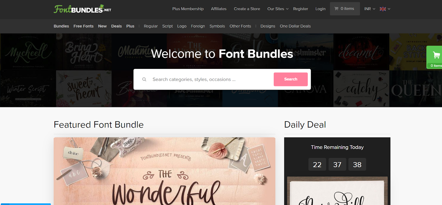This screenshot has width=442, height=205.
Task: Open the Daily Deal font preview
Action: click(x=337, y=191)
